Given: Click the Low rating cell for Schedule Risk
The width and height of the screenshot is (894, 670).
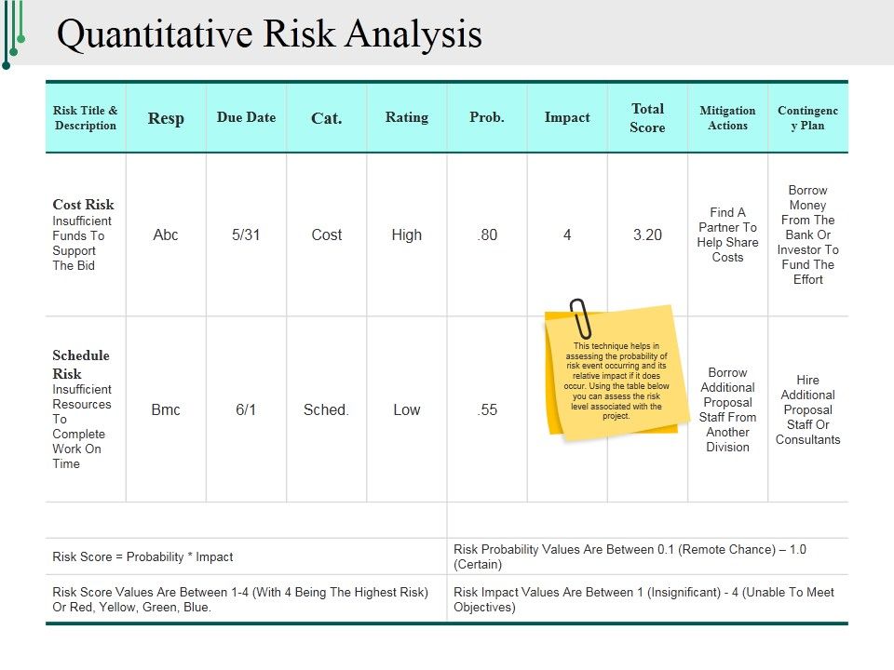Looking at the screenshot, I should (406, 409).
